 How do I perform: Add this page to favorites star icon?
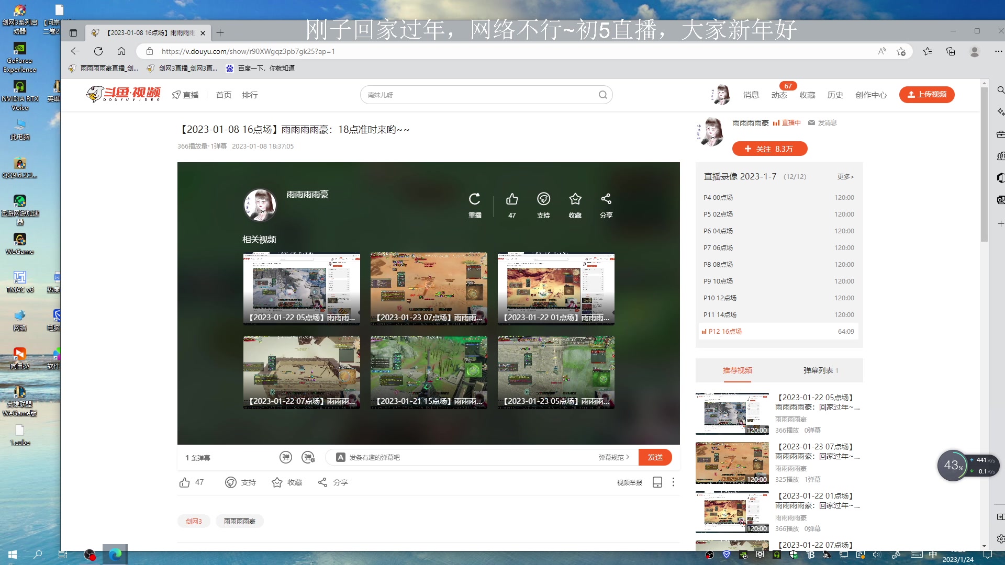pos(901,51)
